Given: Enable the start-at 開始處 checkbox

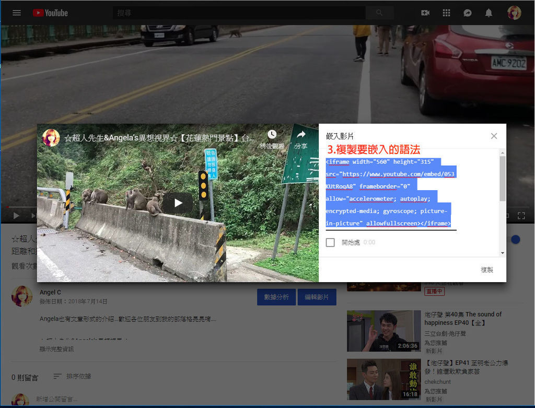Looking at the screenshot, I should [x=330, y=242].
